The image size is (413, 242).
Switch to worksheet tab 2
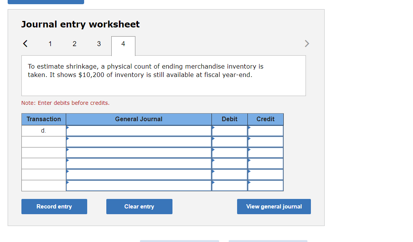(x=75, y=43)
